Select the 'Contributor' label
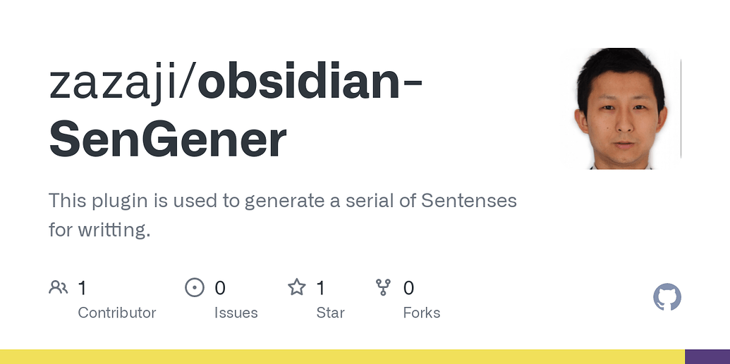 coord(116,313)
